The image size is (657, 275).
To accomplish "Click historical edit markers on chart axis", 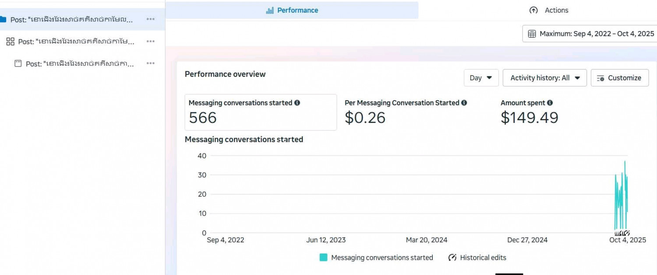I will (x=622, y=233).
